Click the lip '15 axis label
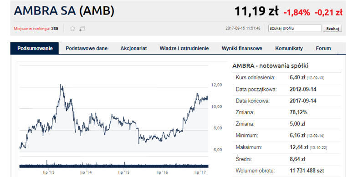Viewport: 358px width, 177px height. tap(124, 172)
